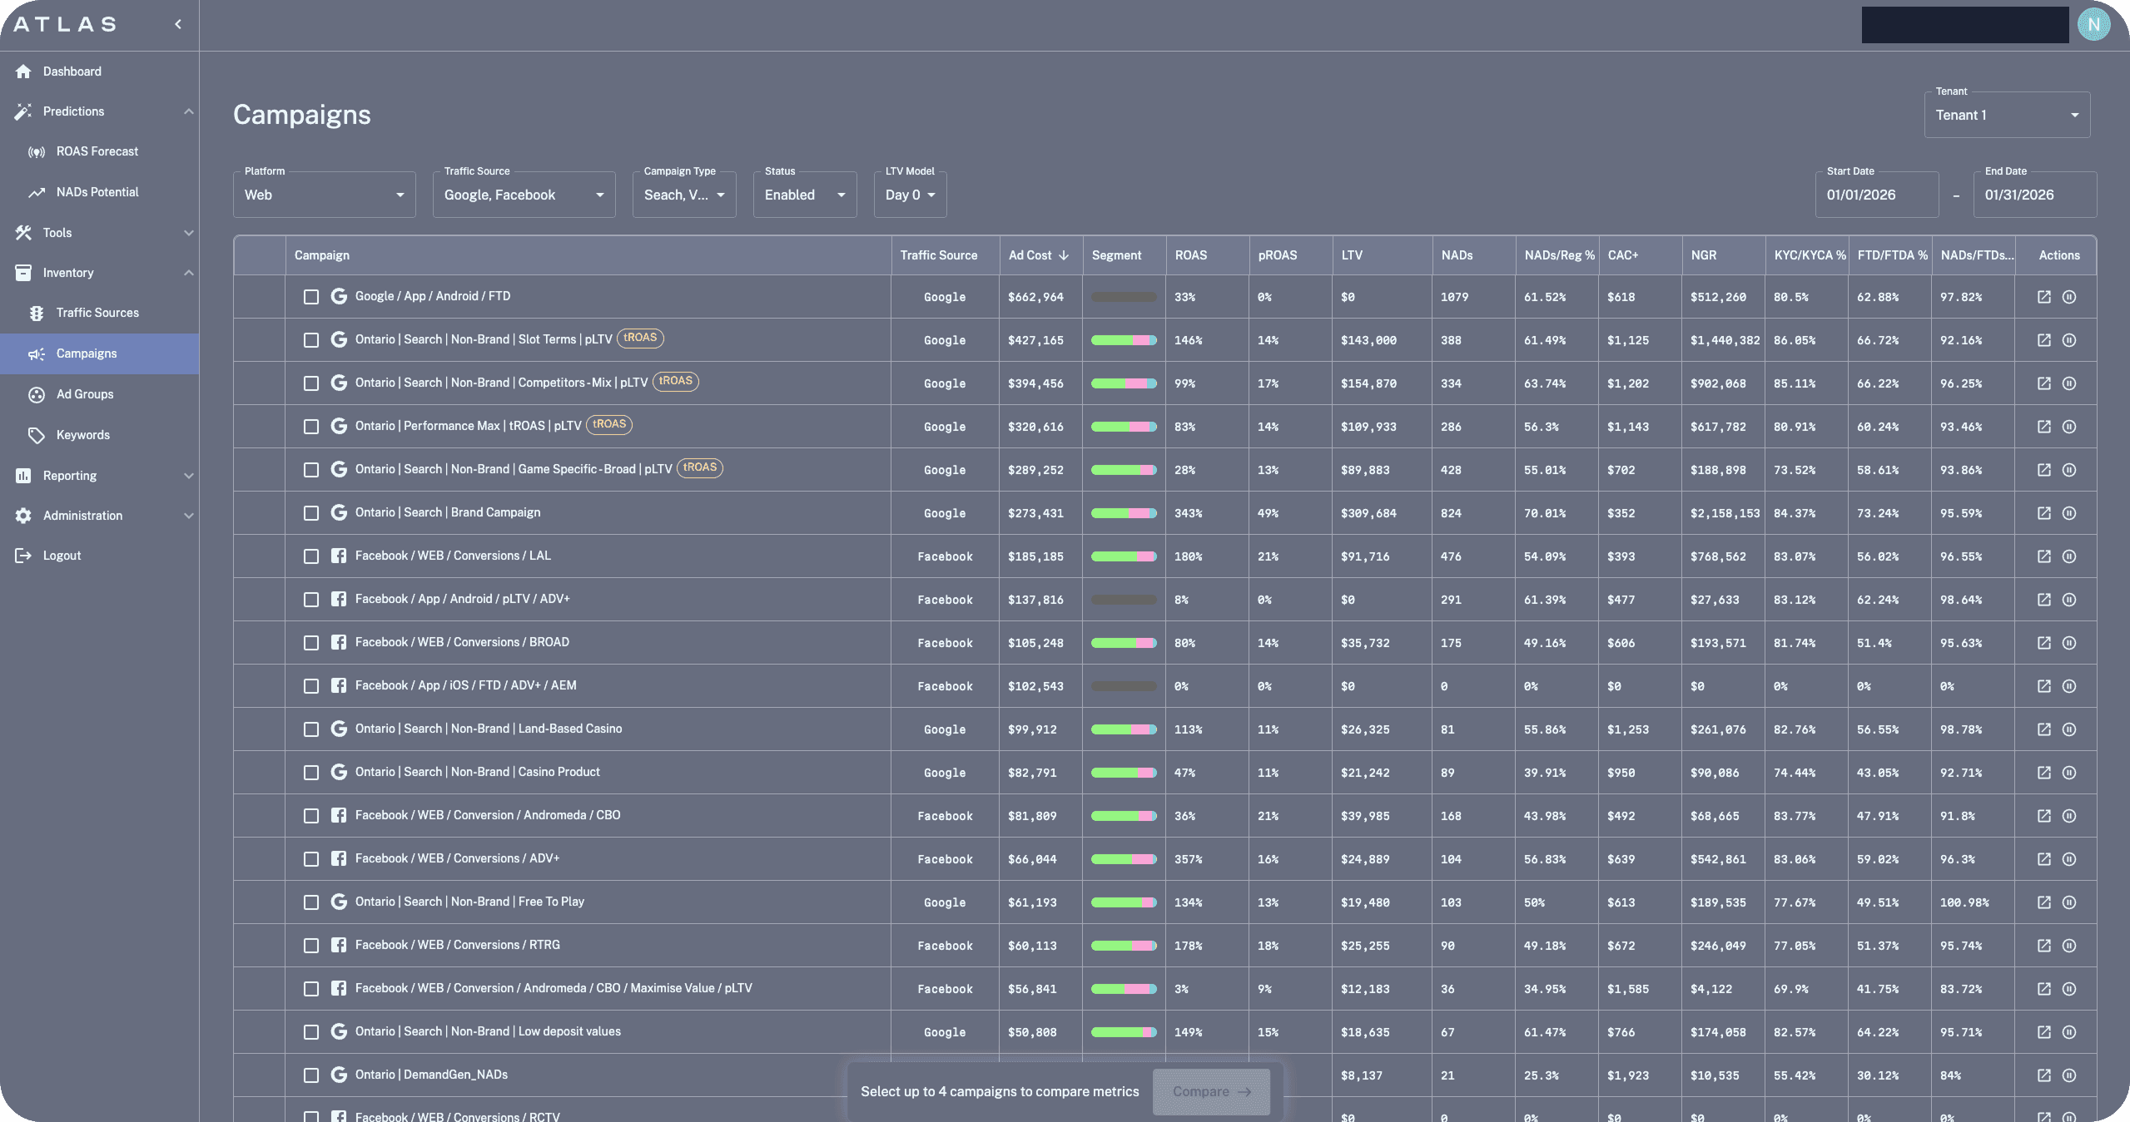Tick checkbox for Ontario | Performance Max campaign
The height and width of the screenshot is (1122, 2130).
click(x=311, y=427)
